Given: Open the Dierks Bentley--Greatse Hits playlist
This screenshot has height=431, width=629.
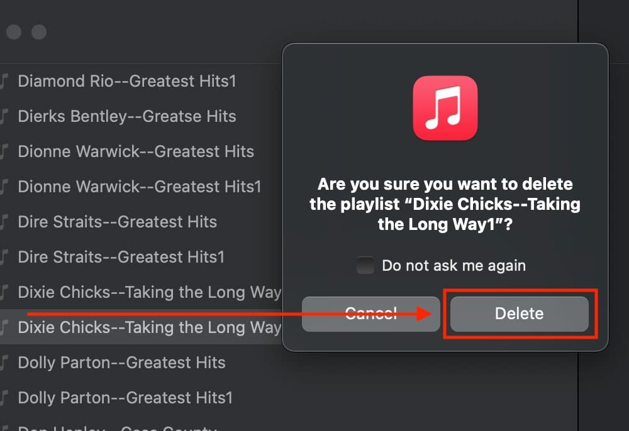Looking at the screenshot, I should [x=127, y=117].
